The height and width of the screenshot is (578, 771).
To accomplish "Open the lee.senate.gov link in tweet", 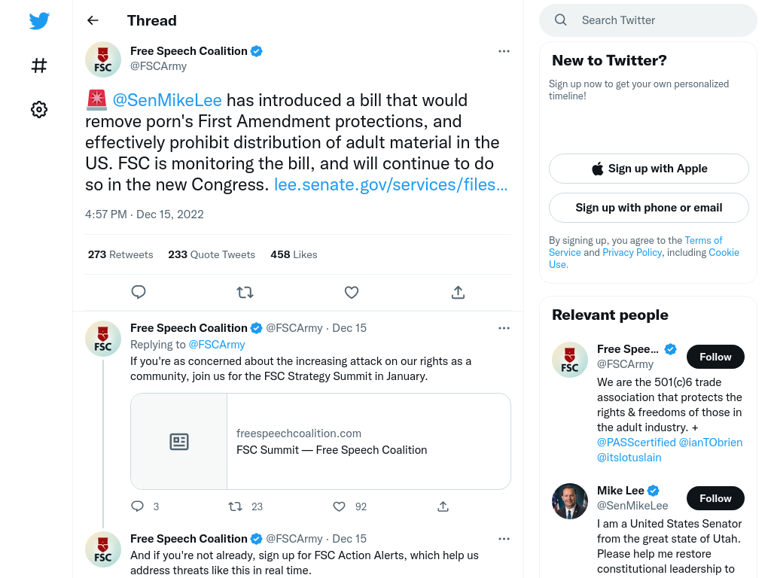I will coord(391,184).
